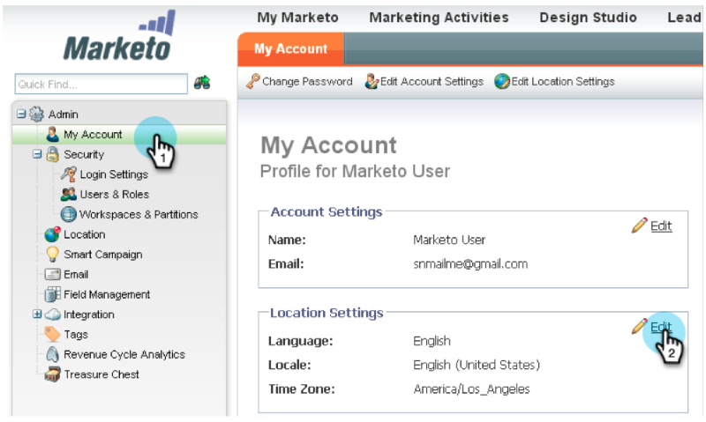The height and width of the screenshot is (422, 706).
Task: Click the Edit Account Settings user icon
Action: pyautogui.click(x=372, y=81)
